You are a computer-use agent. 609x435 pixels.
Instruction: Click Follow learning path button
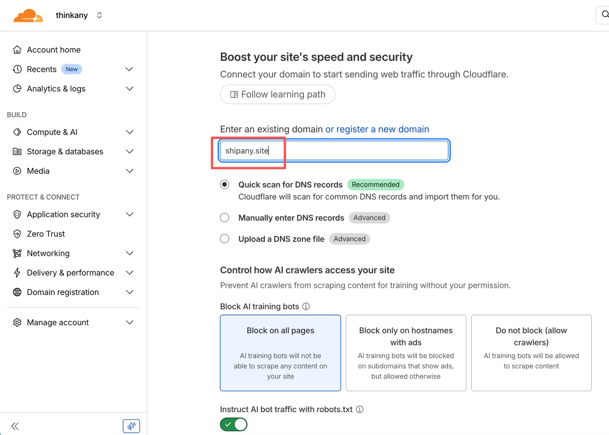[x=278, y=94]
